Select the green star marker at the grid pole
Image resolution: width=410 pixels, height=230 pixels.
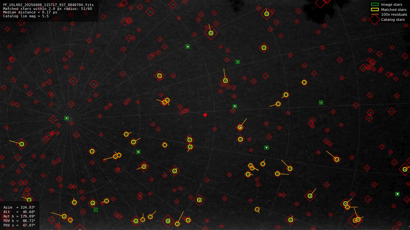click(66, 118)
